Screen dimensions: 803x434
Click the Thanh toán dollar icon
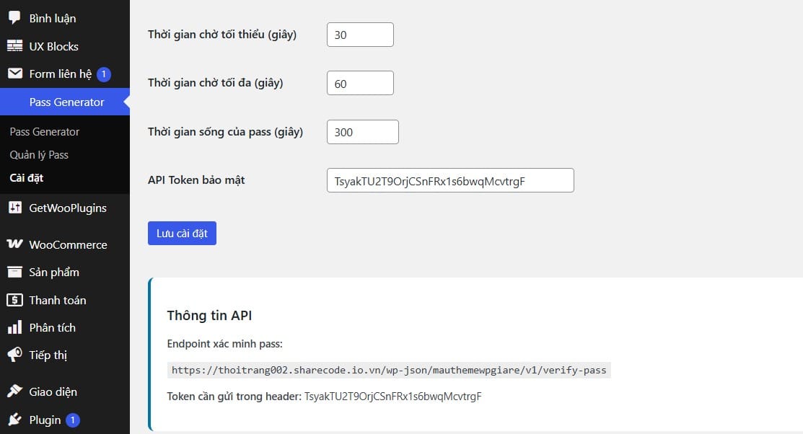click(x=14, y=300)
